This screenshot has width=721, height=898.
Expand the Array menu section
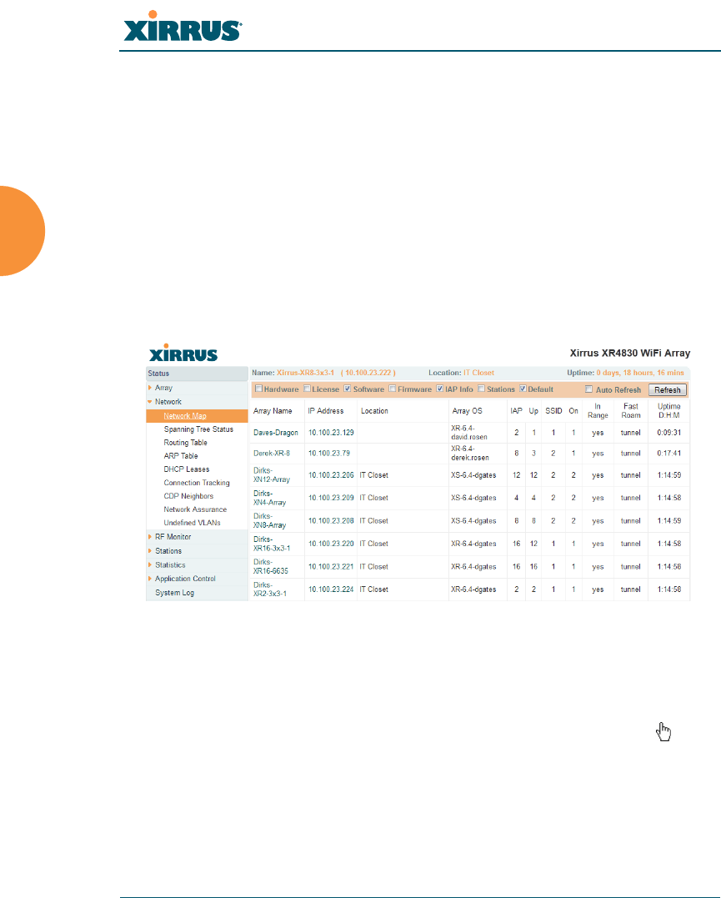pos(163,388)
